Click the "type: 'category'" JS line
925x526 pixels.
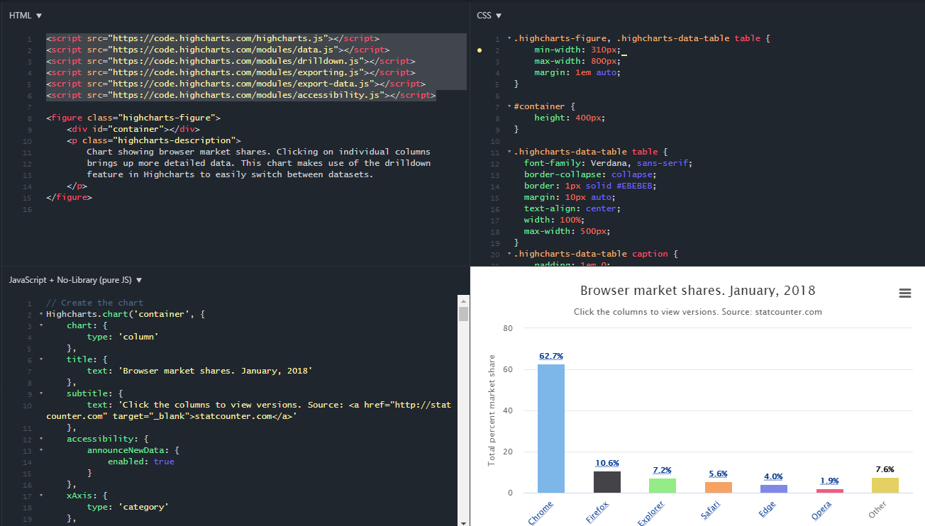tap(128, 507)
